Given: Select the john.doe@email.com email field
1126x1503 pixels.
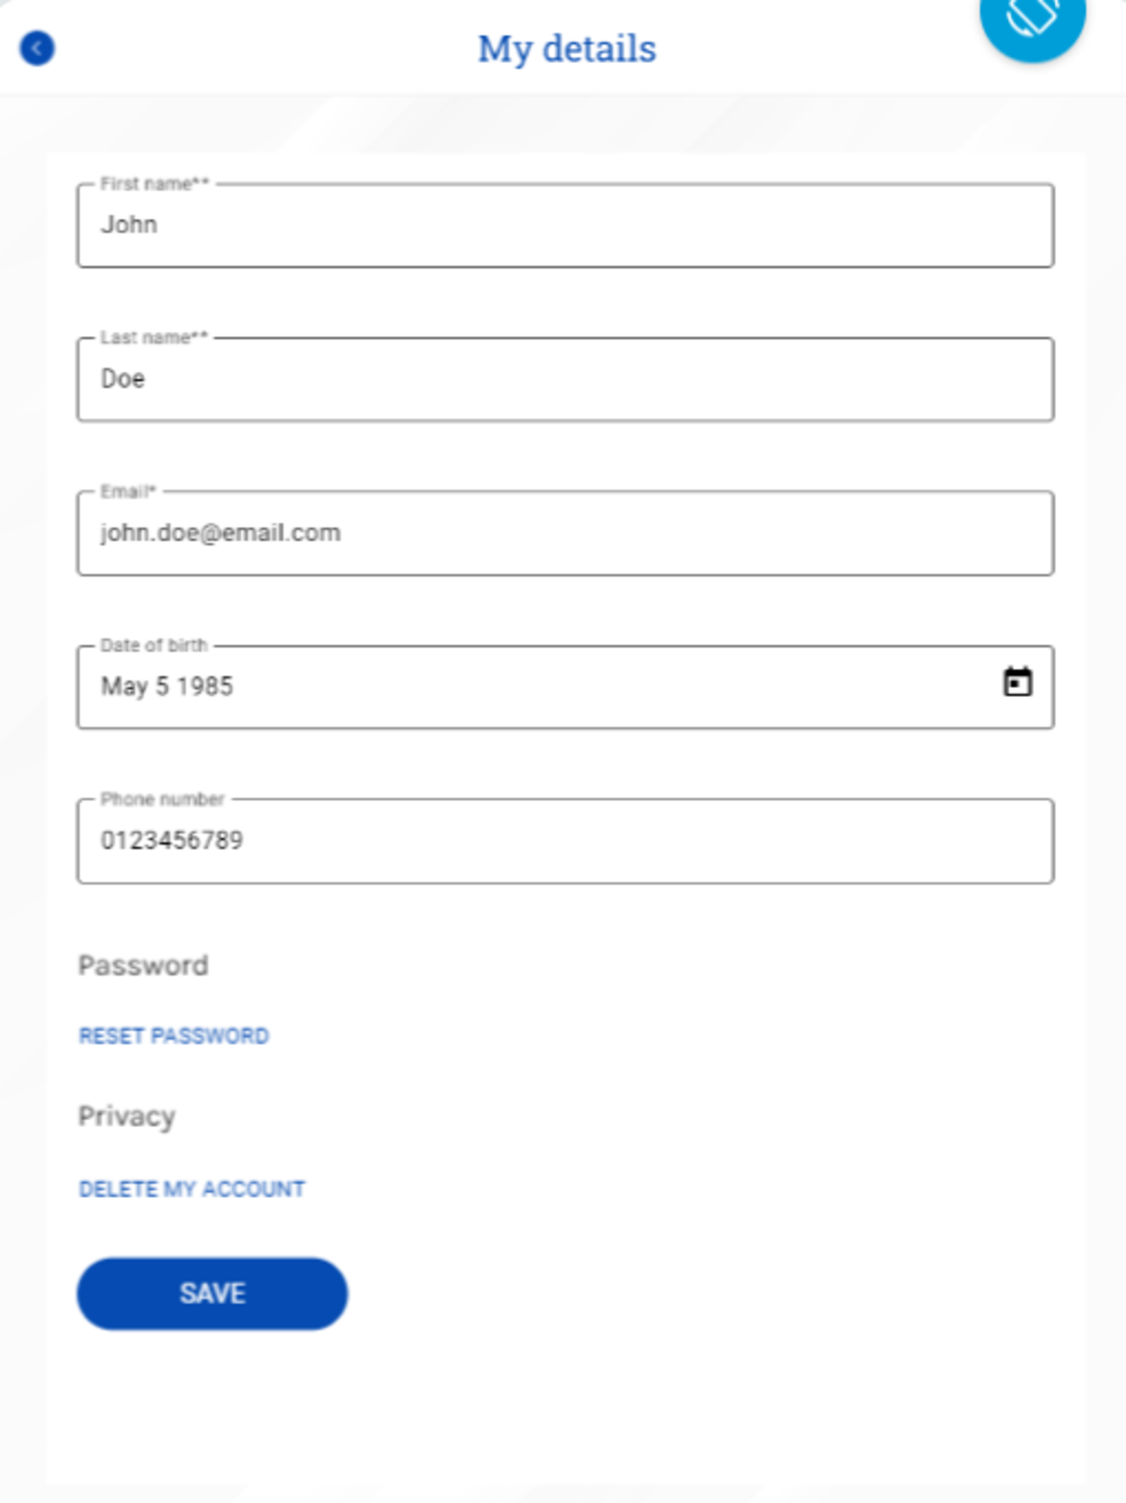Looking at the screenshot, I should pyautogui.click(x=566, y=534).
